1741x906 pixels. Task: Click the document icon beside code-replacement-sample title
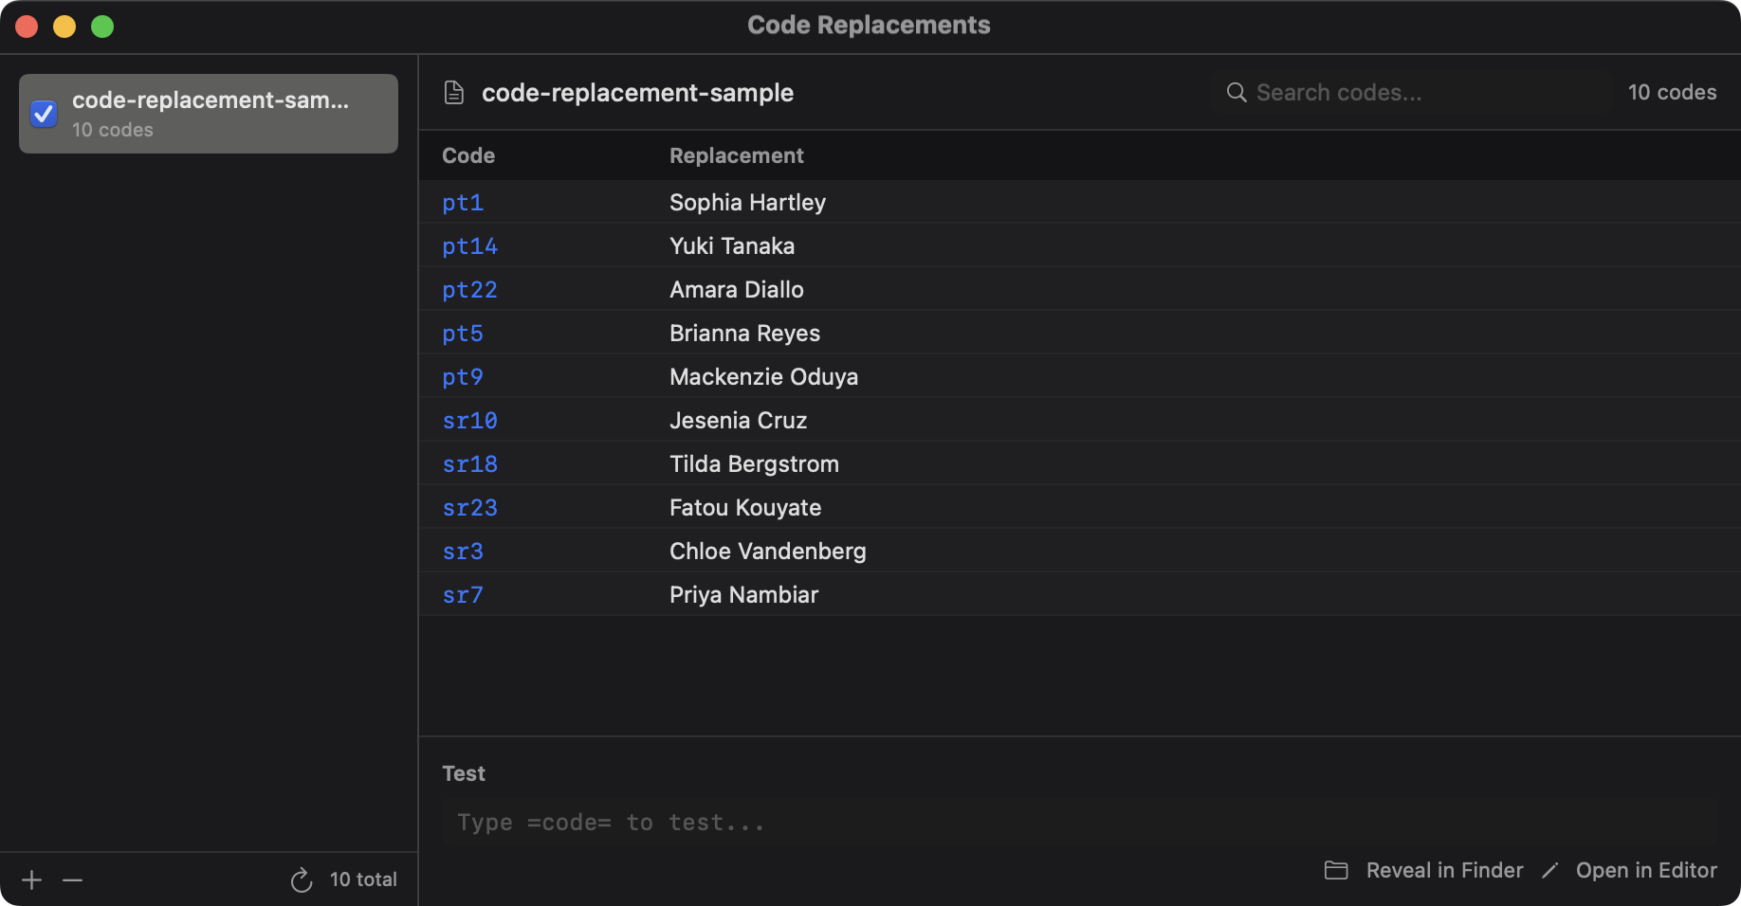pos(454,93)
